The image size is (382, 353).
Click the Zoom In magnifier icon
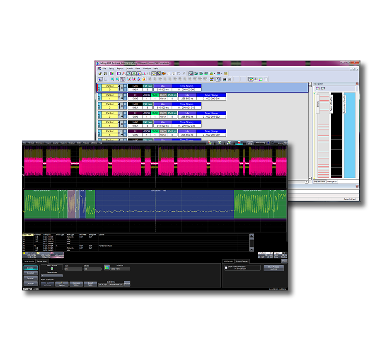(x=112, y=79)
